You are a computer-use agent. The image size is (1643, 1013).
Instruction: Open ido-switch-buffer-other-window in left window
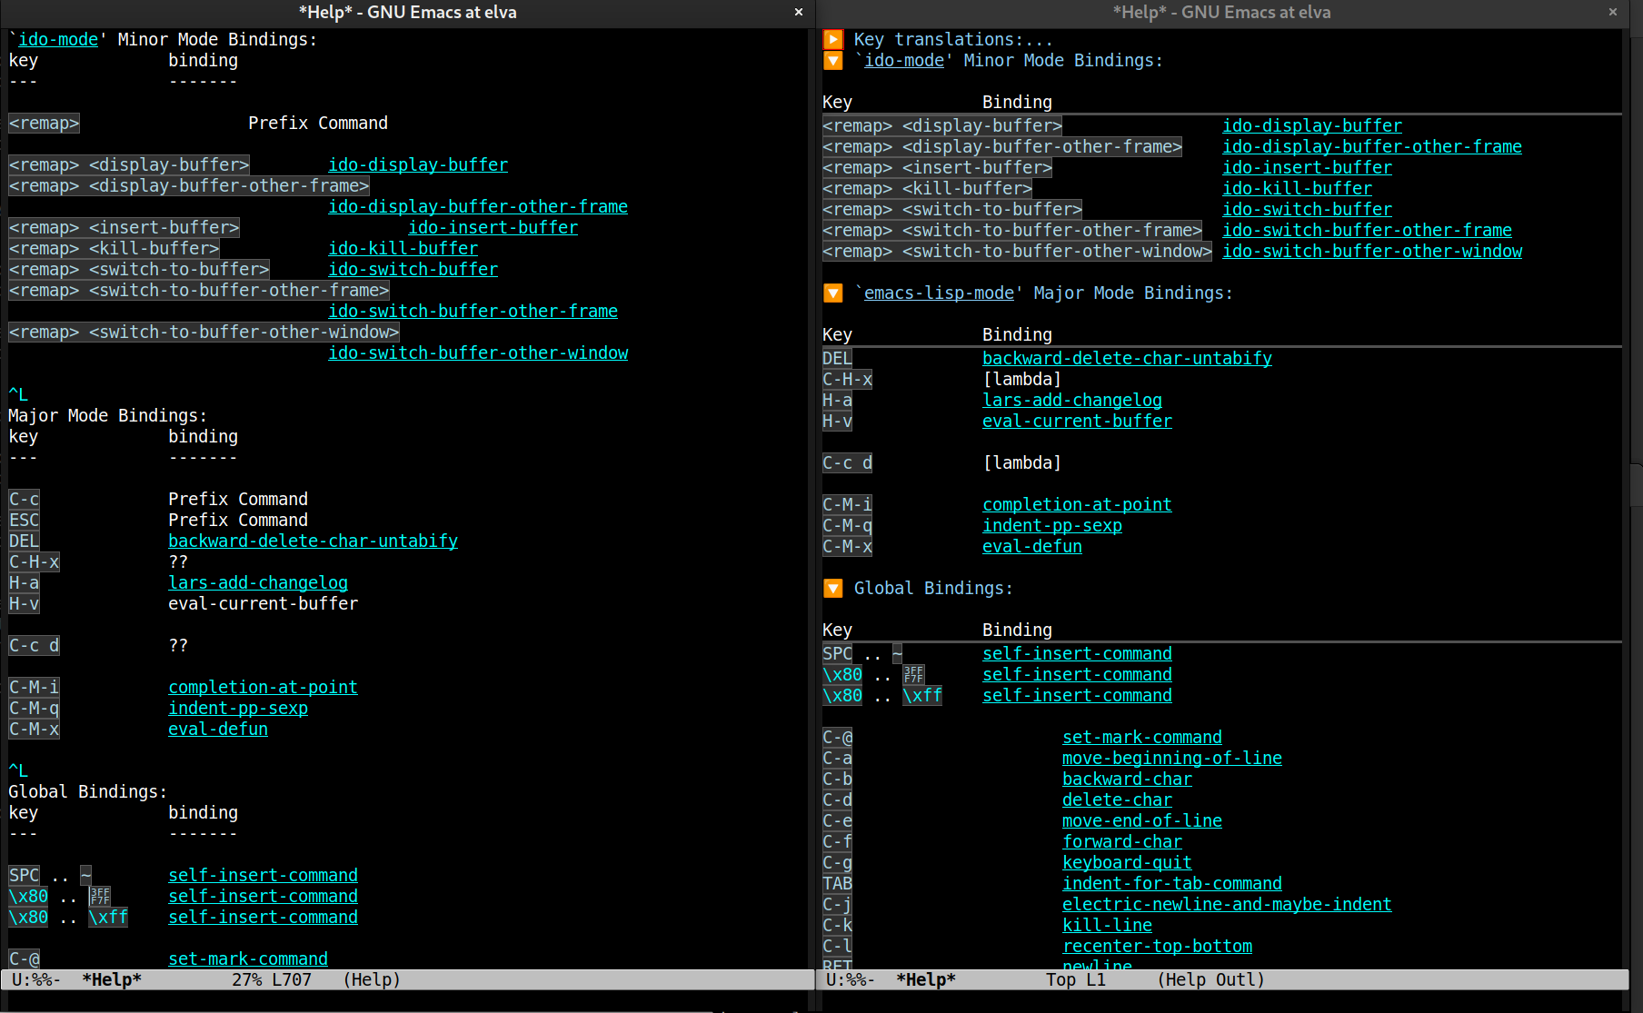tap(478, 353)
